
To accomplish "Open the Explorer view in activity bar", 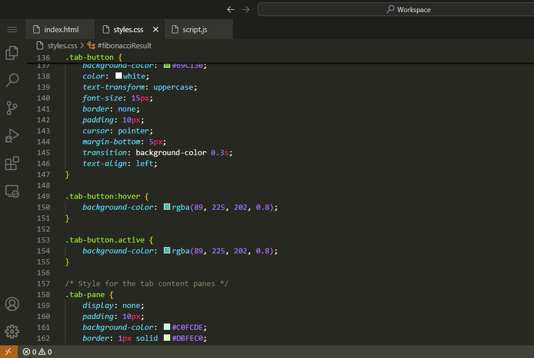I will click(x=12, y=53).
